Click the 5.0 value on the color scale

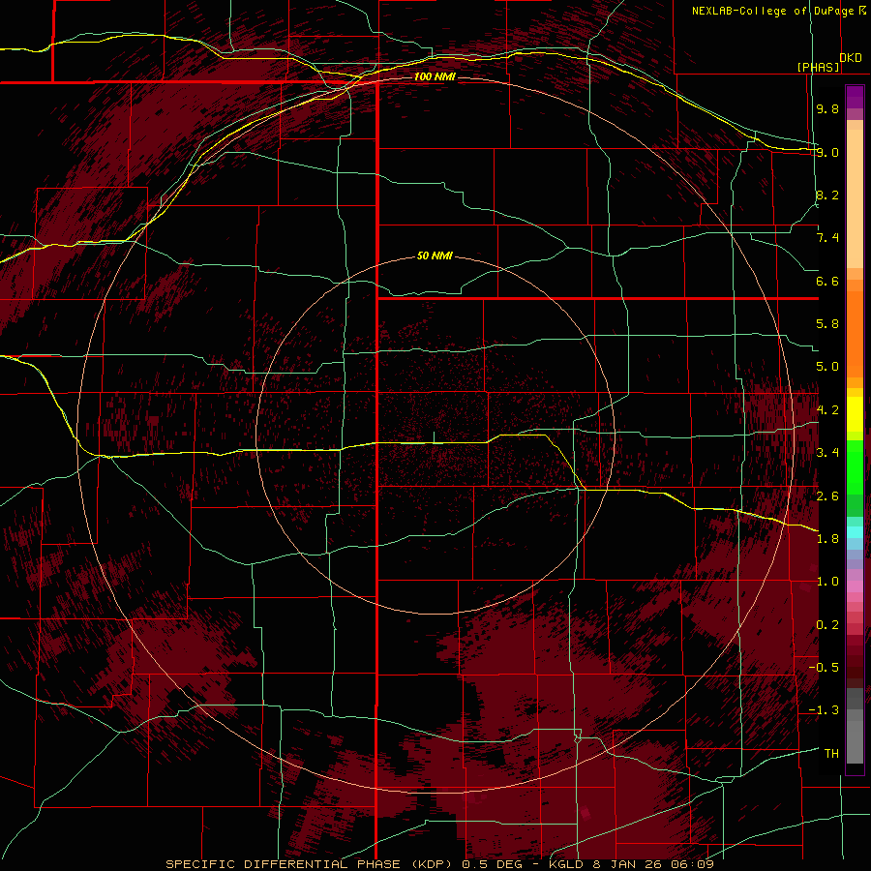tap(827, 367)
